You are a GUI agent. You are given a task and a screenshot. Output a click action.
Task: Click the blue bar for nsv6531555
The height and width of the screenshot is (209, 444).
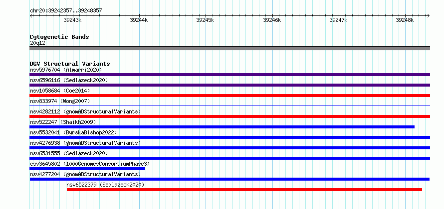point(229,158)
